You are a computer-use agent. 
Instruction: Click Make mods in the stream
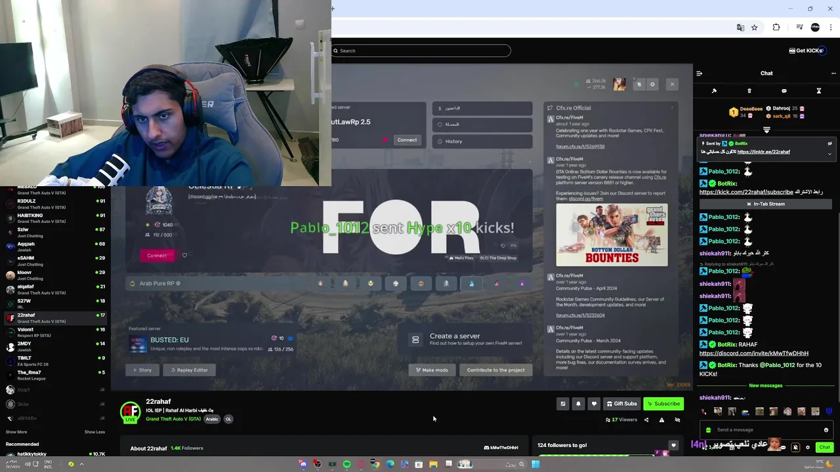click(432, 370)
